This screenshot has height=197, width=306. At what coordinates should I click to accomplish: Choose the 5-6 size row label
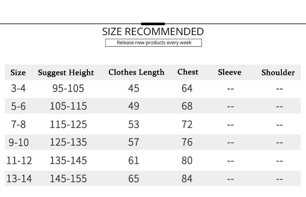pyautogui.click(x=18, y=106)
